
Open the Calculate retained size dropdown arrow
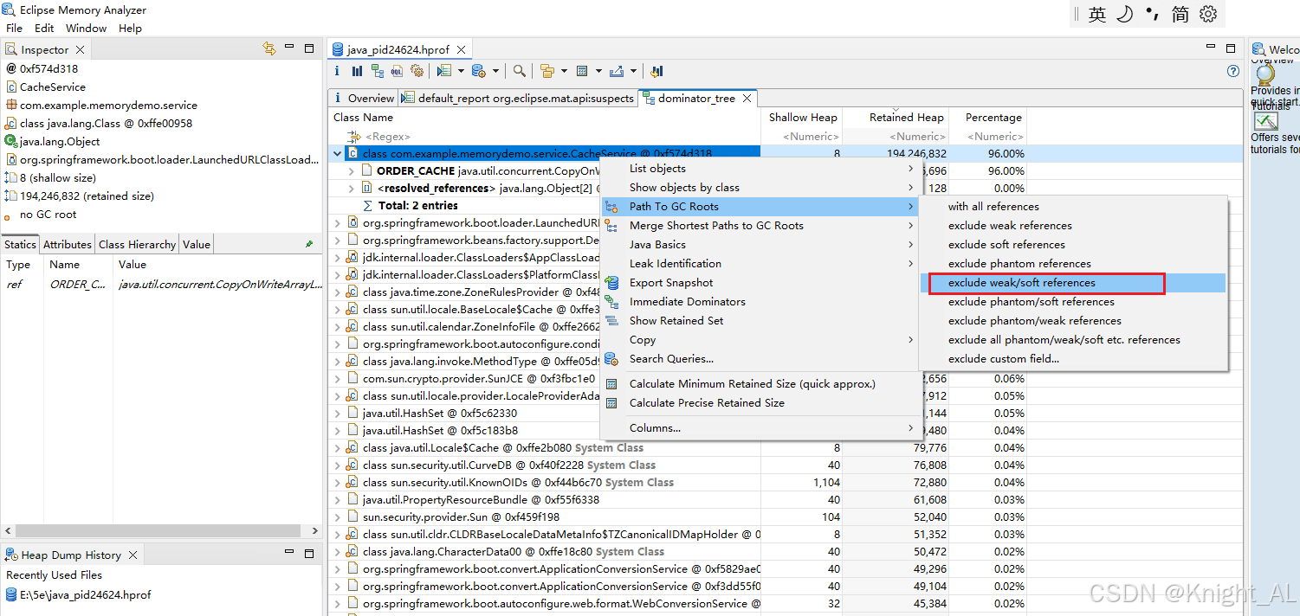[x=598, y=71]
